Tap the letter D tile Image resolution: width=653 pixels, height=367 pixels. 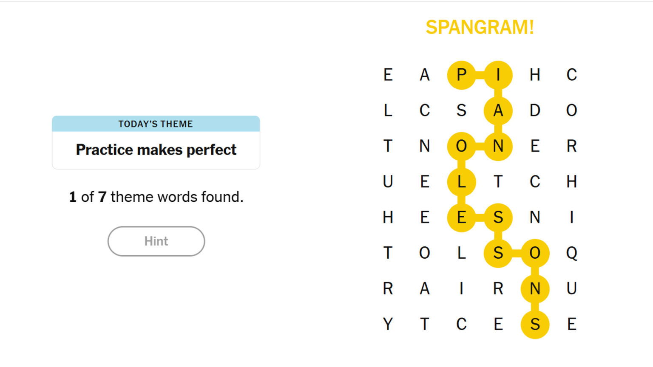pos(535,110)
